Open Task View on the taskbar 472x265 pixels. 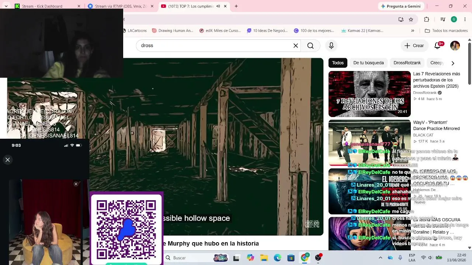pos(236,258)
